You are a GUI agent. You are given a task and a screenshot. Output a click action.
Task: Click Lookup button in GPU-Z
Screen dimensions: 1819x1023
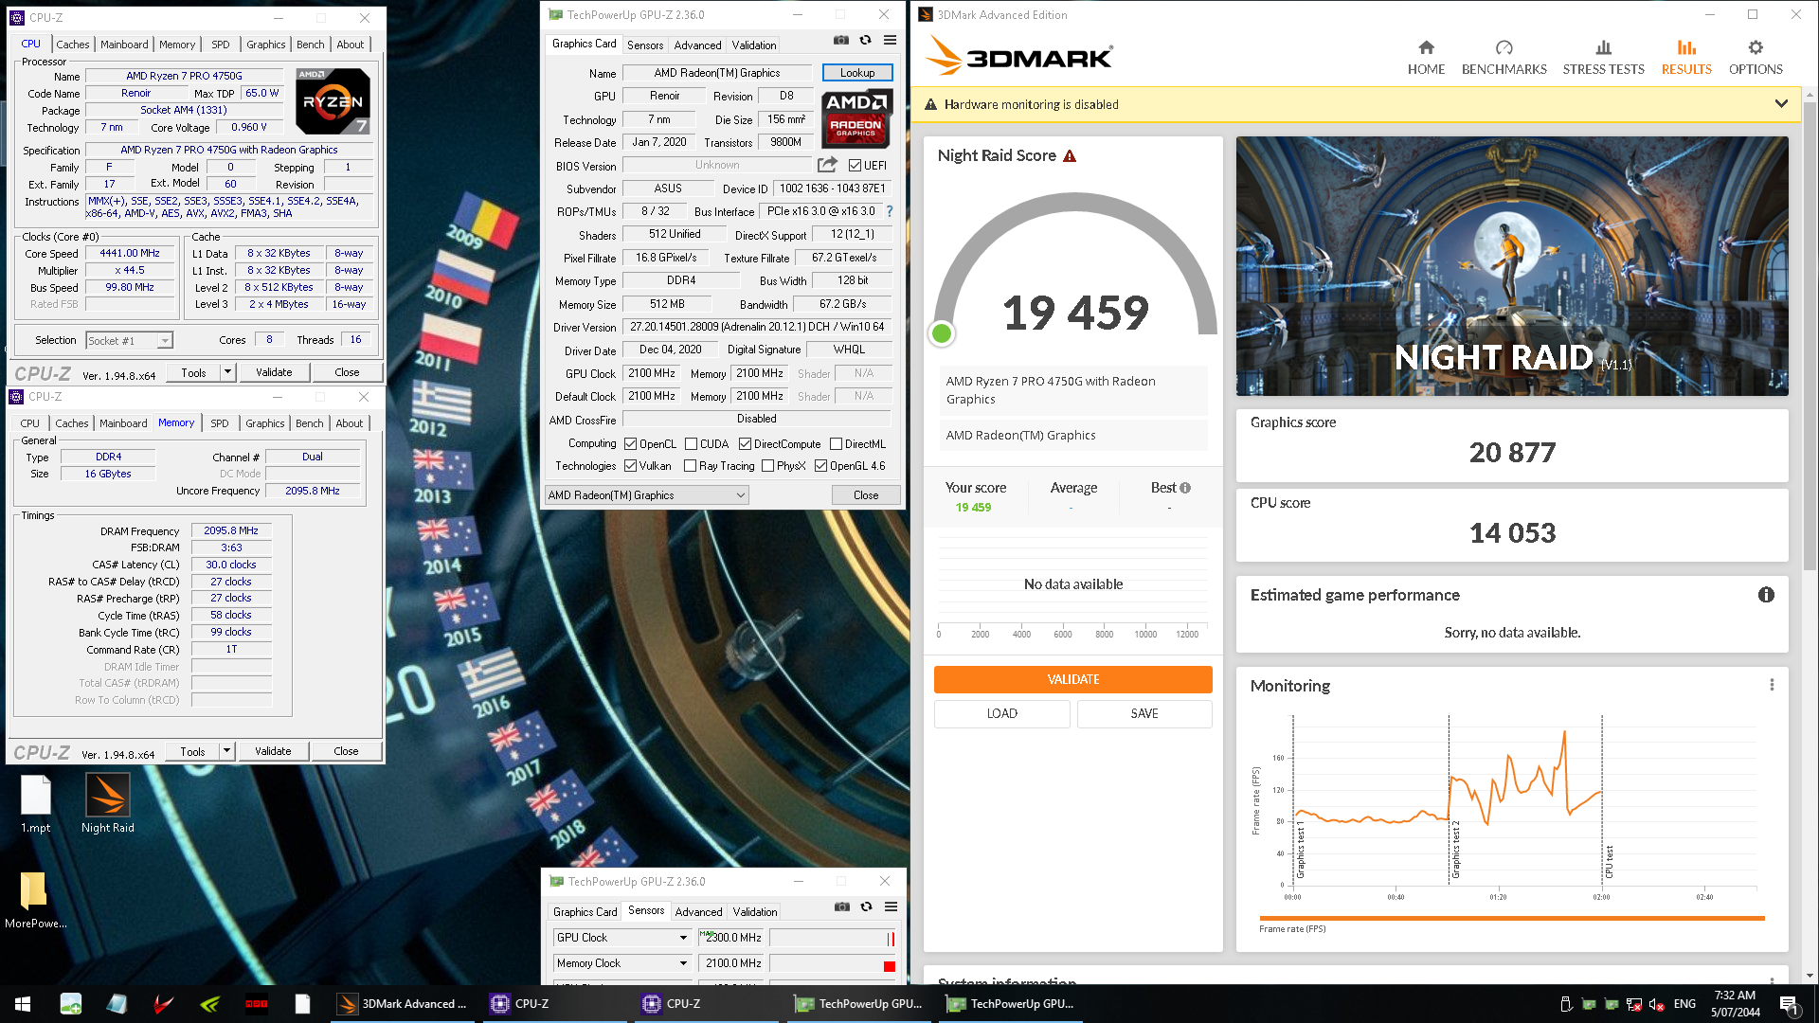pos(857,73)
